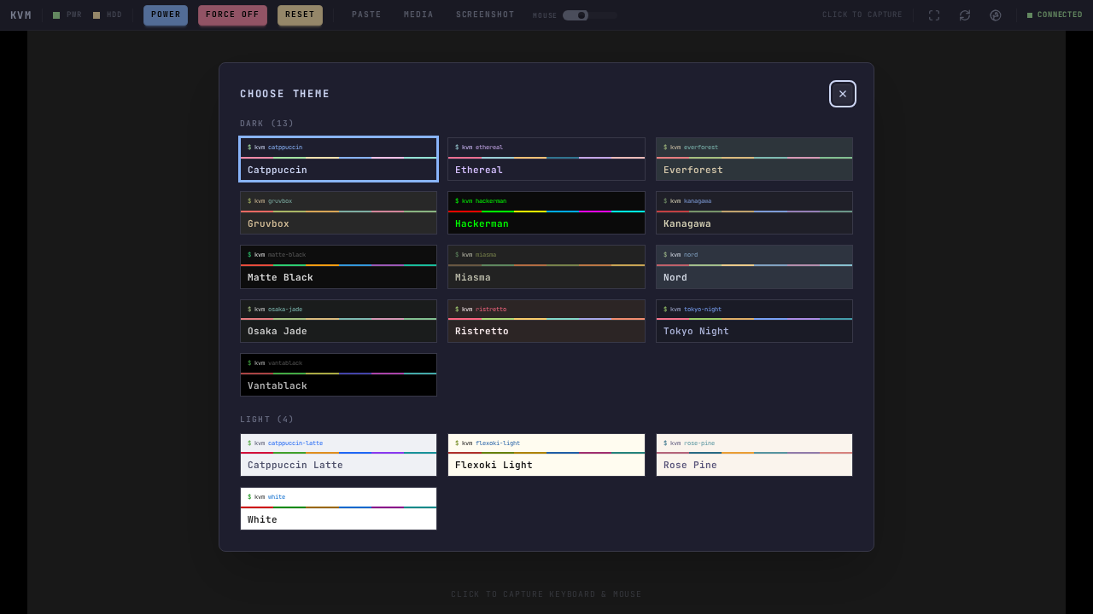Open the user account menu

[x=996, y=14]
